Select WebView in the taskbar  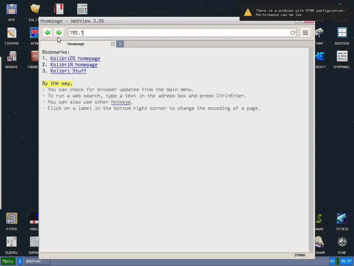[37, 261]
